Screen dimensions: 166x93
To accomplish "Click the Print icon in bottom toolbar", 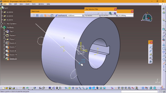I will [13, 88].
